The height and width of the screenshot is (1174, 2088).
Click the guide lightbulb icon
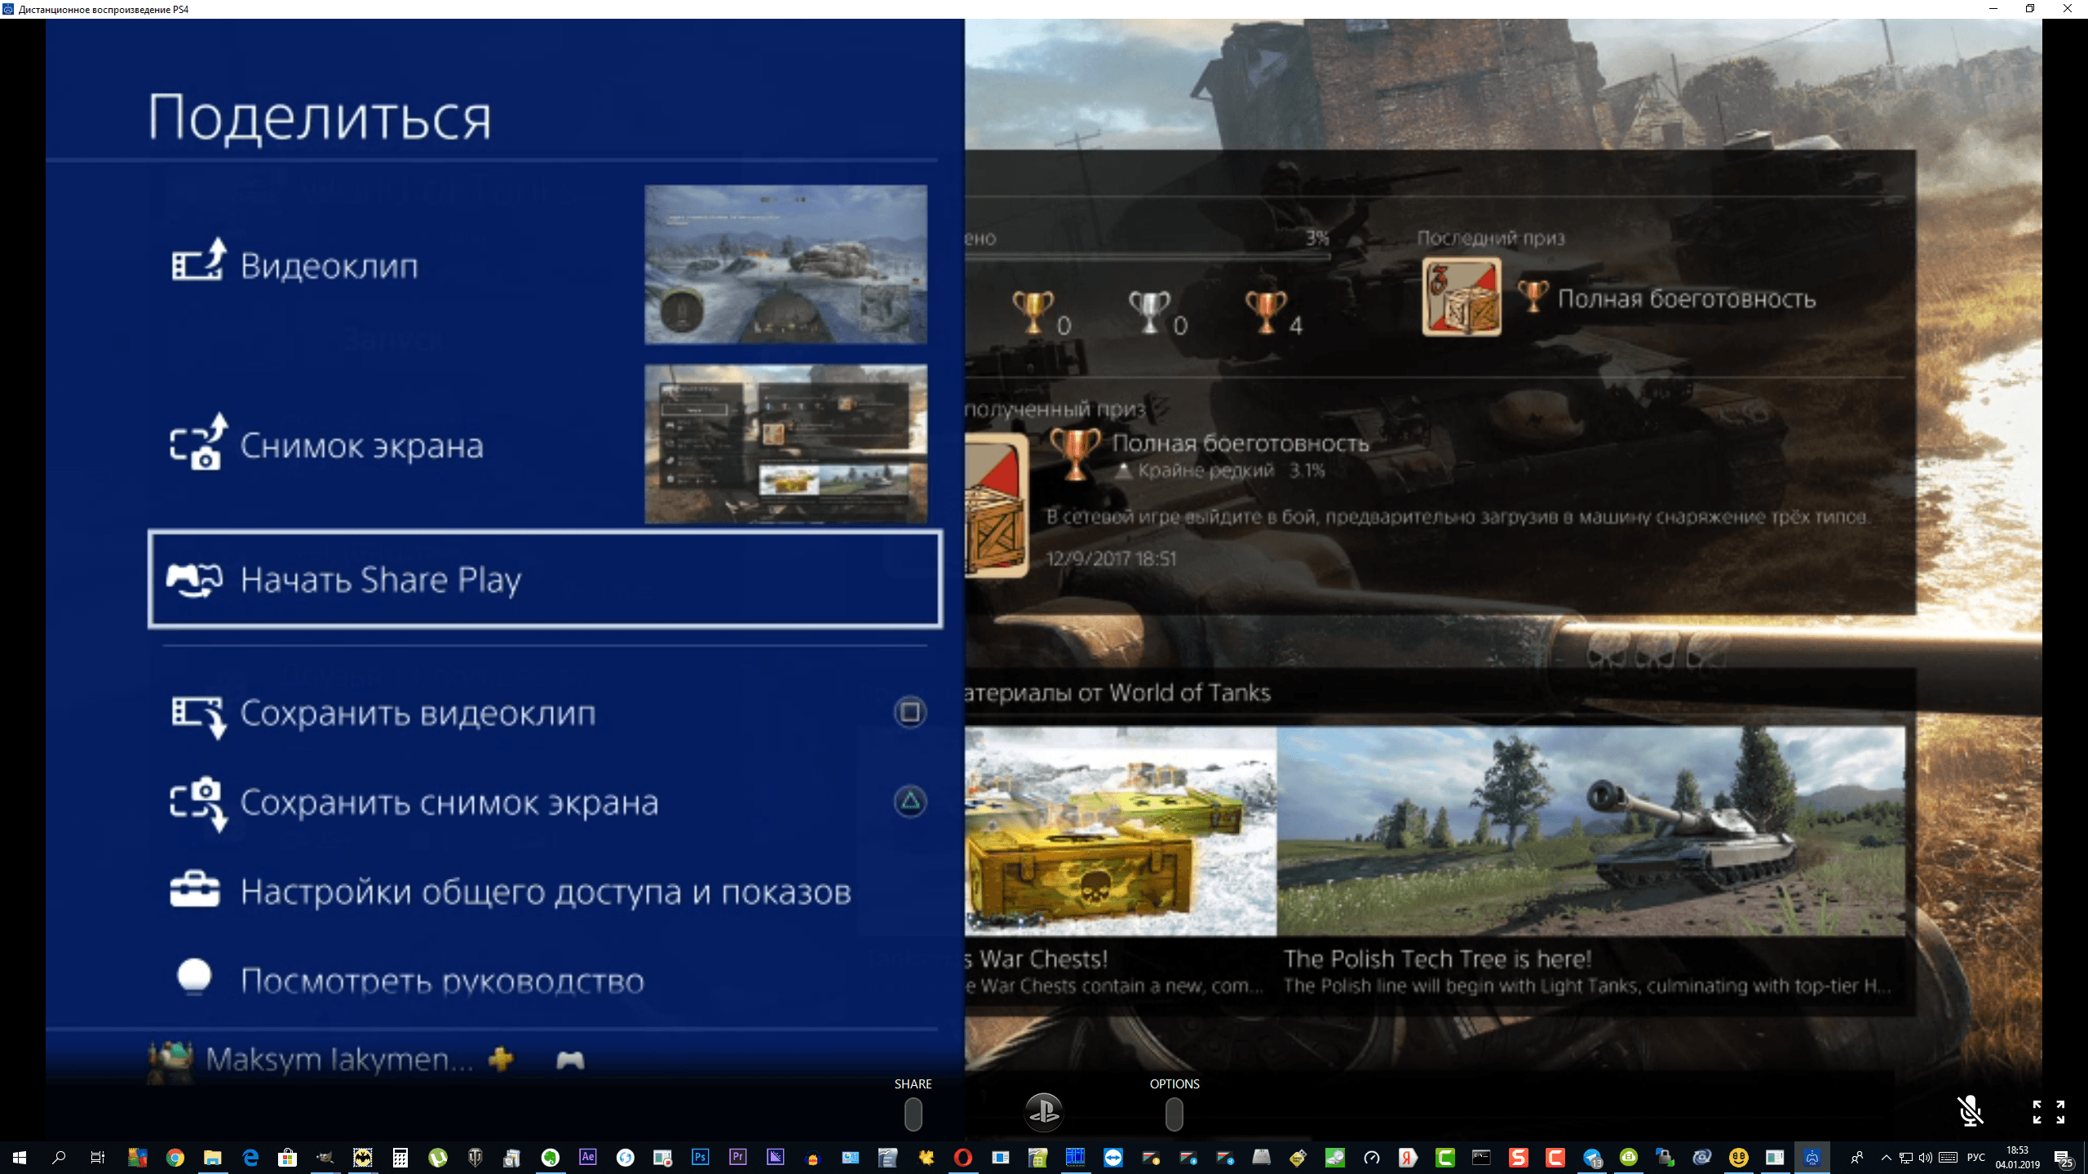pyautogui.click(x=194, y=976)
